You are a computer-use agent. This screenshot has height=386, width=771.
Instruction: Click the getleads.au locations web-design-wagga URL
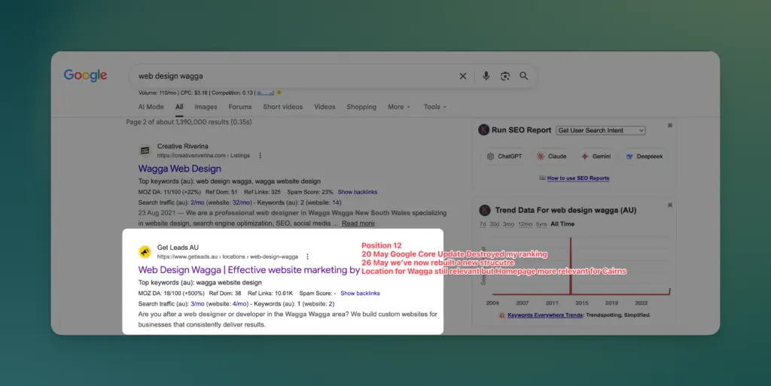point(227,257)
